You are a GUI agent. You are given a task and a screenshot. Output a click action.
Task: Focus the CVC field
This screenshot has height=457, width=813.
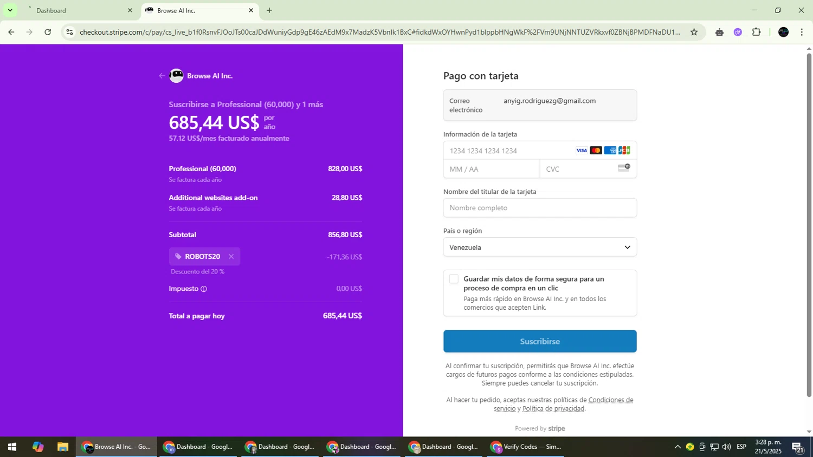pos(588,169)
